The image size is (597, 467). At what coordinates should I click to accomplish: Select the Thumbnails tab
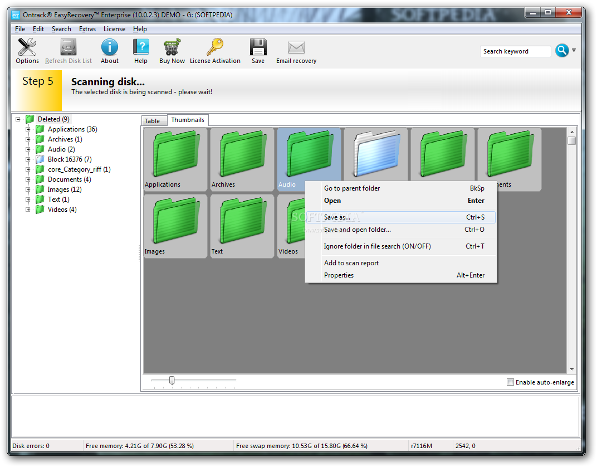click(188, 120)
